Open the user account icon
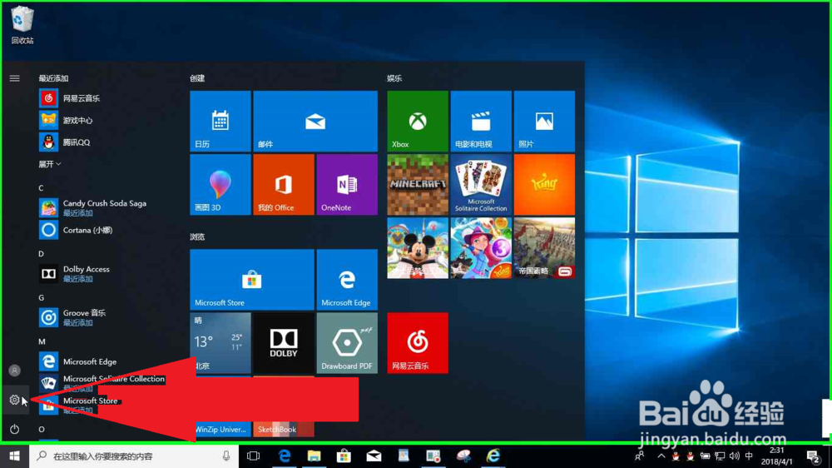832x468 pixels. point(14,371)
